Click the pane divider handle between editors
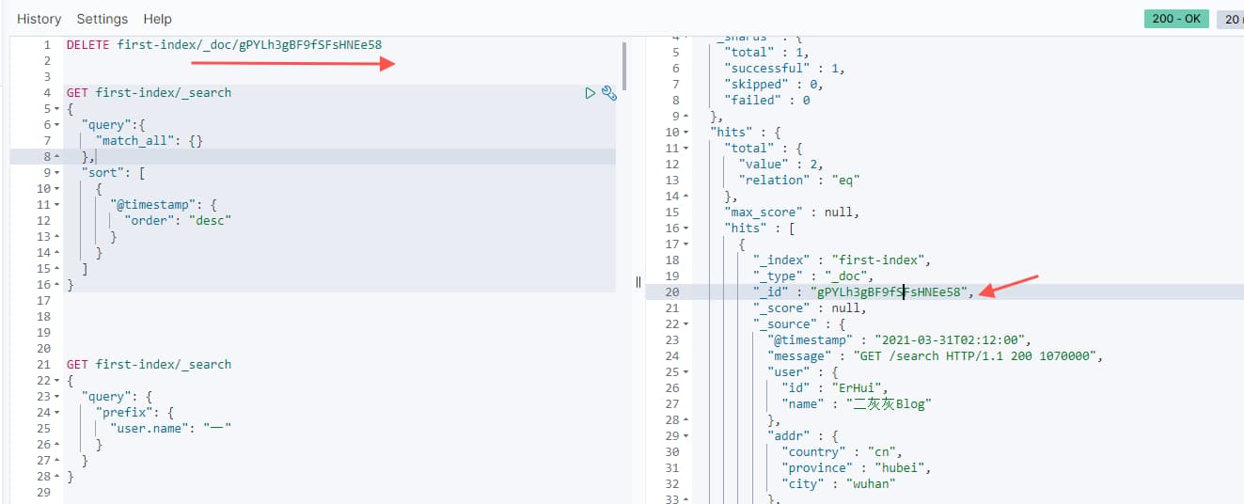 click(x=638, y=281)
